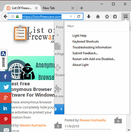The width and height of the screenshot is (131, 132).
Task: Share on Twitter
Action: (6, 87)
